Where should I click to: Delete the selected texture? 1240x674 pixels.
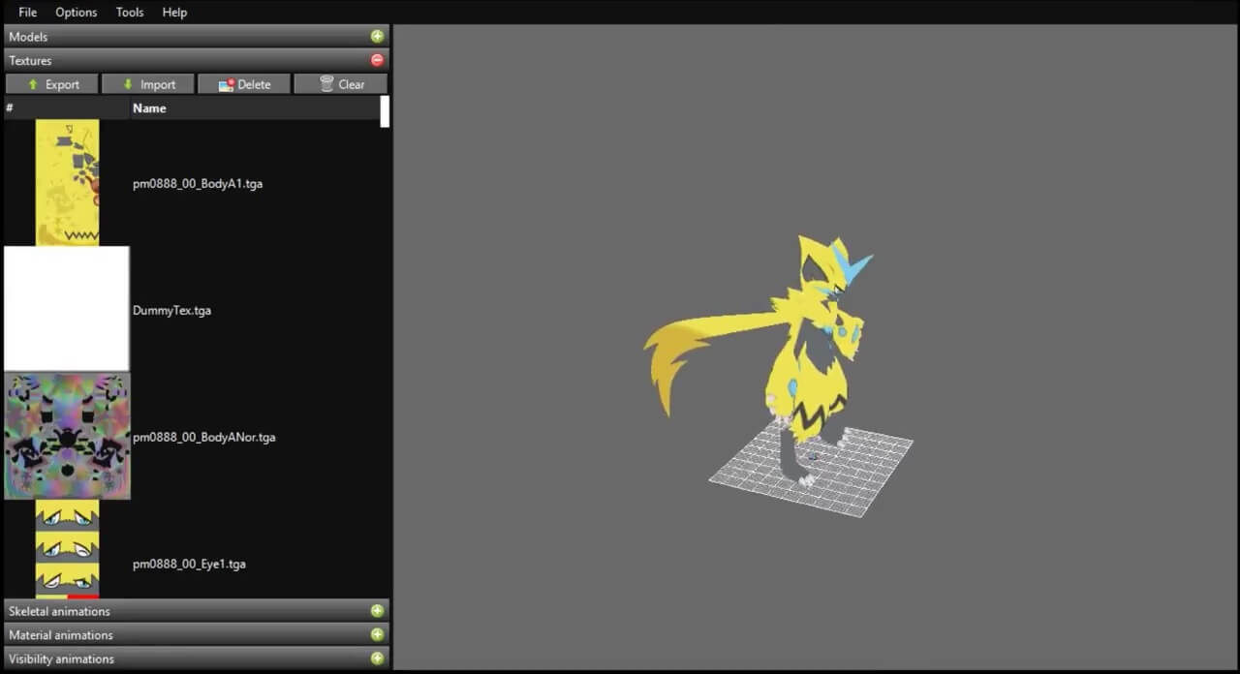244,84
